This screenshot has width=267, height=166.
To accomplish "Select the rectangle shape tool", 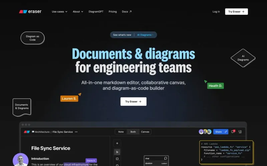I will 117,159.
